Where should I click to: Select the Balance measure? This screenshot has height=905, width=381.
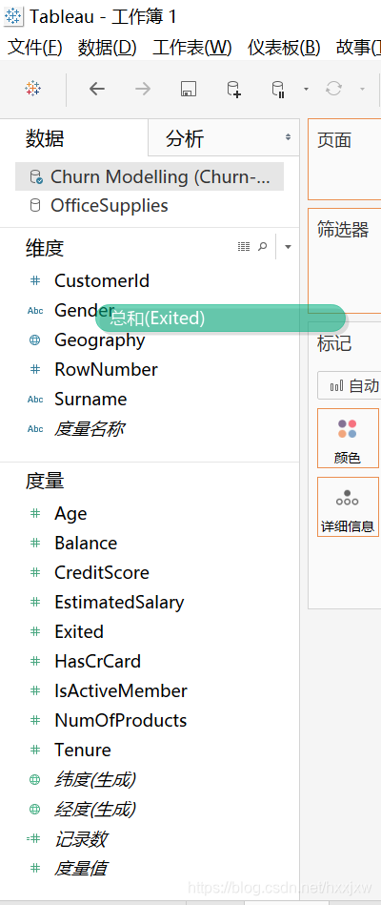(x=86, y=544)
